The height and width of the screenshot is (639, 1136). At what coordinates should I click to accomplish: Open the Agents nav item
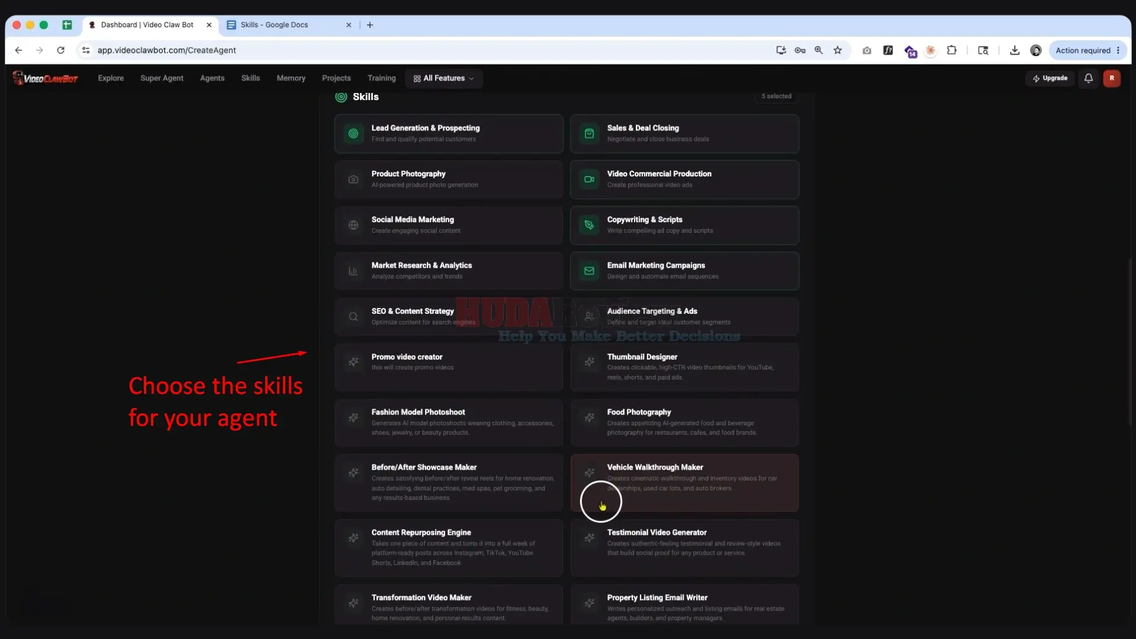point(212,78)
